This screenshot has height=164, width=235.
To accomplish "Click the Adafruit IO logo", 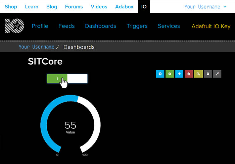I will [14, 26].
